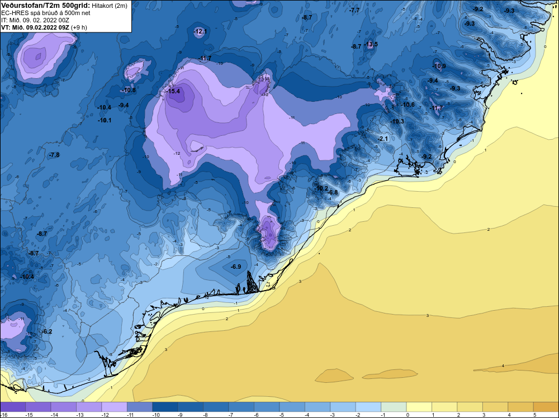The height and width of the screenshot is (418, 559).
Task: Select the -12.1 temperature value
Action: pyautogui.click(x=200, y=32)
